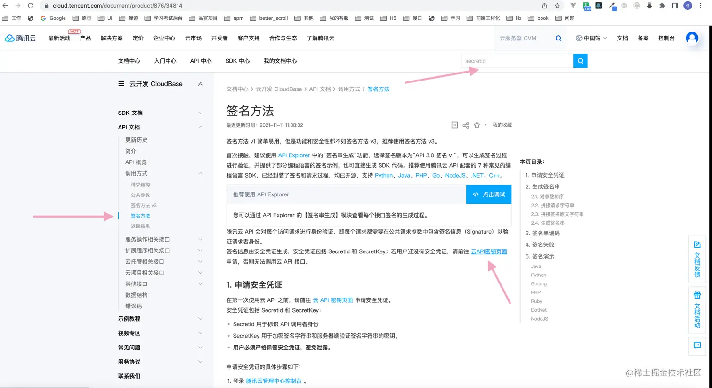Click the 点击调试 debug button
The width and height of the screenshot is (712, 388).
(x=488, y=194)
